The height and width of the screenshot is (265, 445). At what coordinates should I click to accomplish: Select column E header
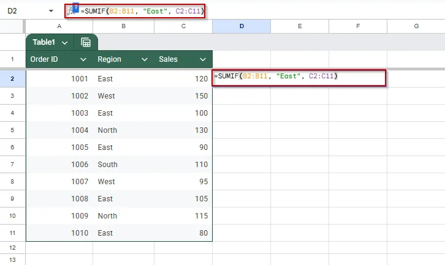pyautogui.click(x=300, y=26)
